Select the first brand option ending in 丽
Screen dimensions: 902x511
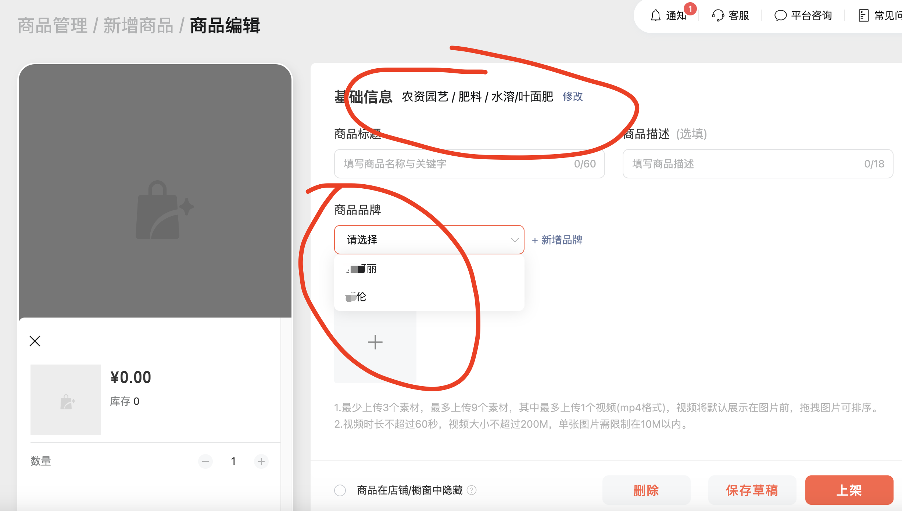(362, 269)
